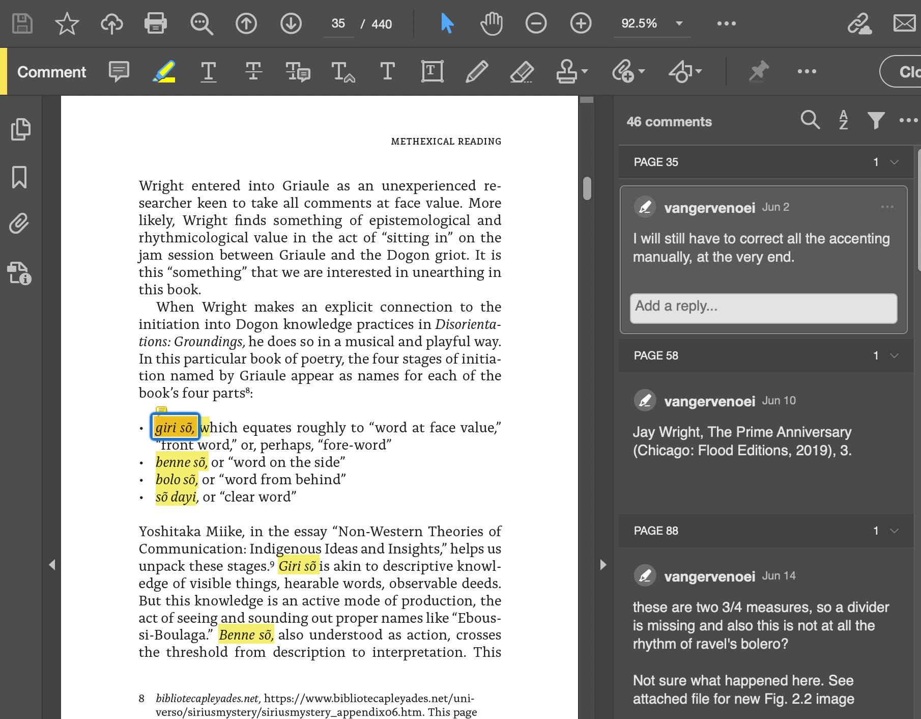Select the arrow selection tool

tap(447, 23)
